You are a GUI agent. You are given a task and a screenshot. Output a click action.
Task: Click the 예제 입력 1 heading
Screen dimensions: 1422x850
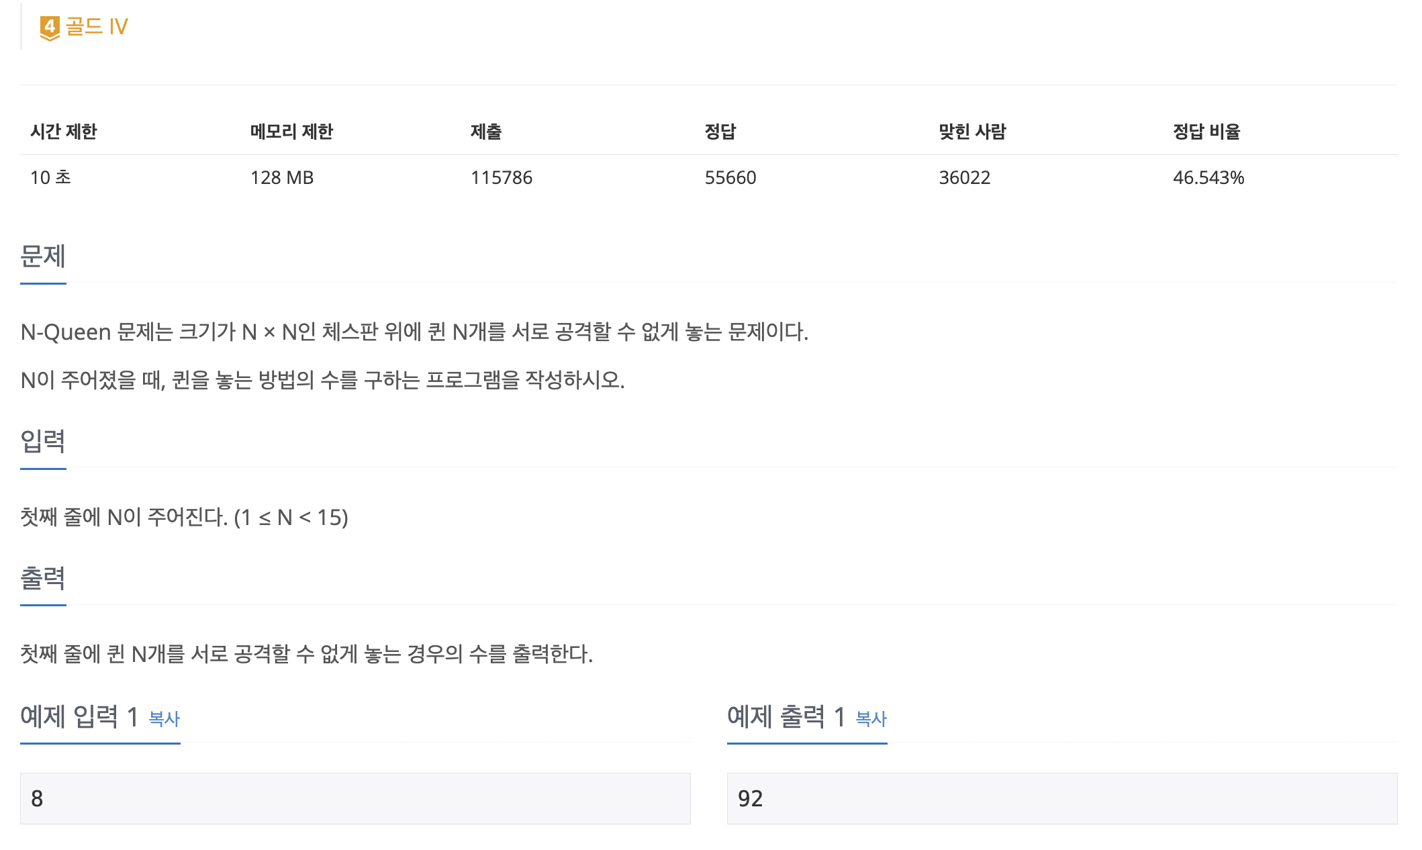coord(79,717)
